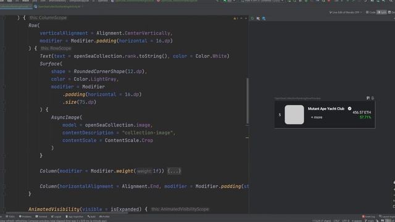This screenshot has height=222, width=395.
Task: Click the '456.57 ETH' value in preview
Action: tap(362, 112)
